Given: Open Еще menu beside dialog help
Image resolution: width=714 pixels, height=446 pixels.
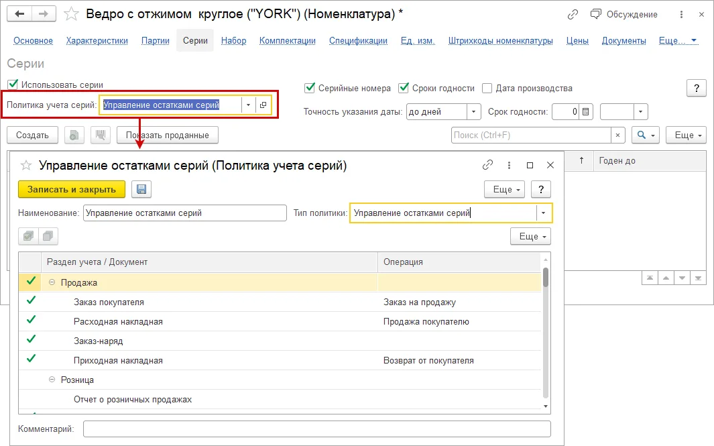Looking at the screenshot, I should click(x=505, y=190).
